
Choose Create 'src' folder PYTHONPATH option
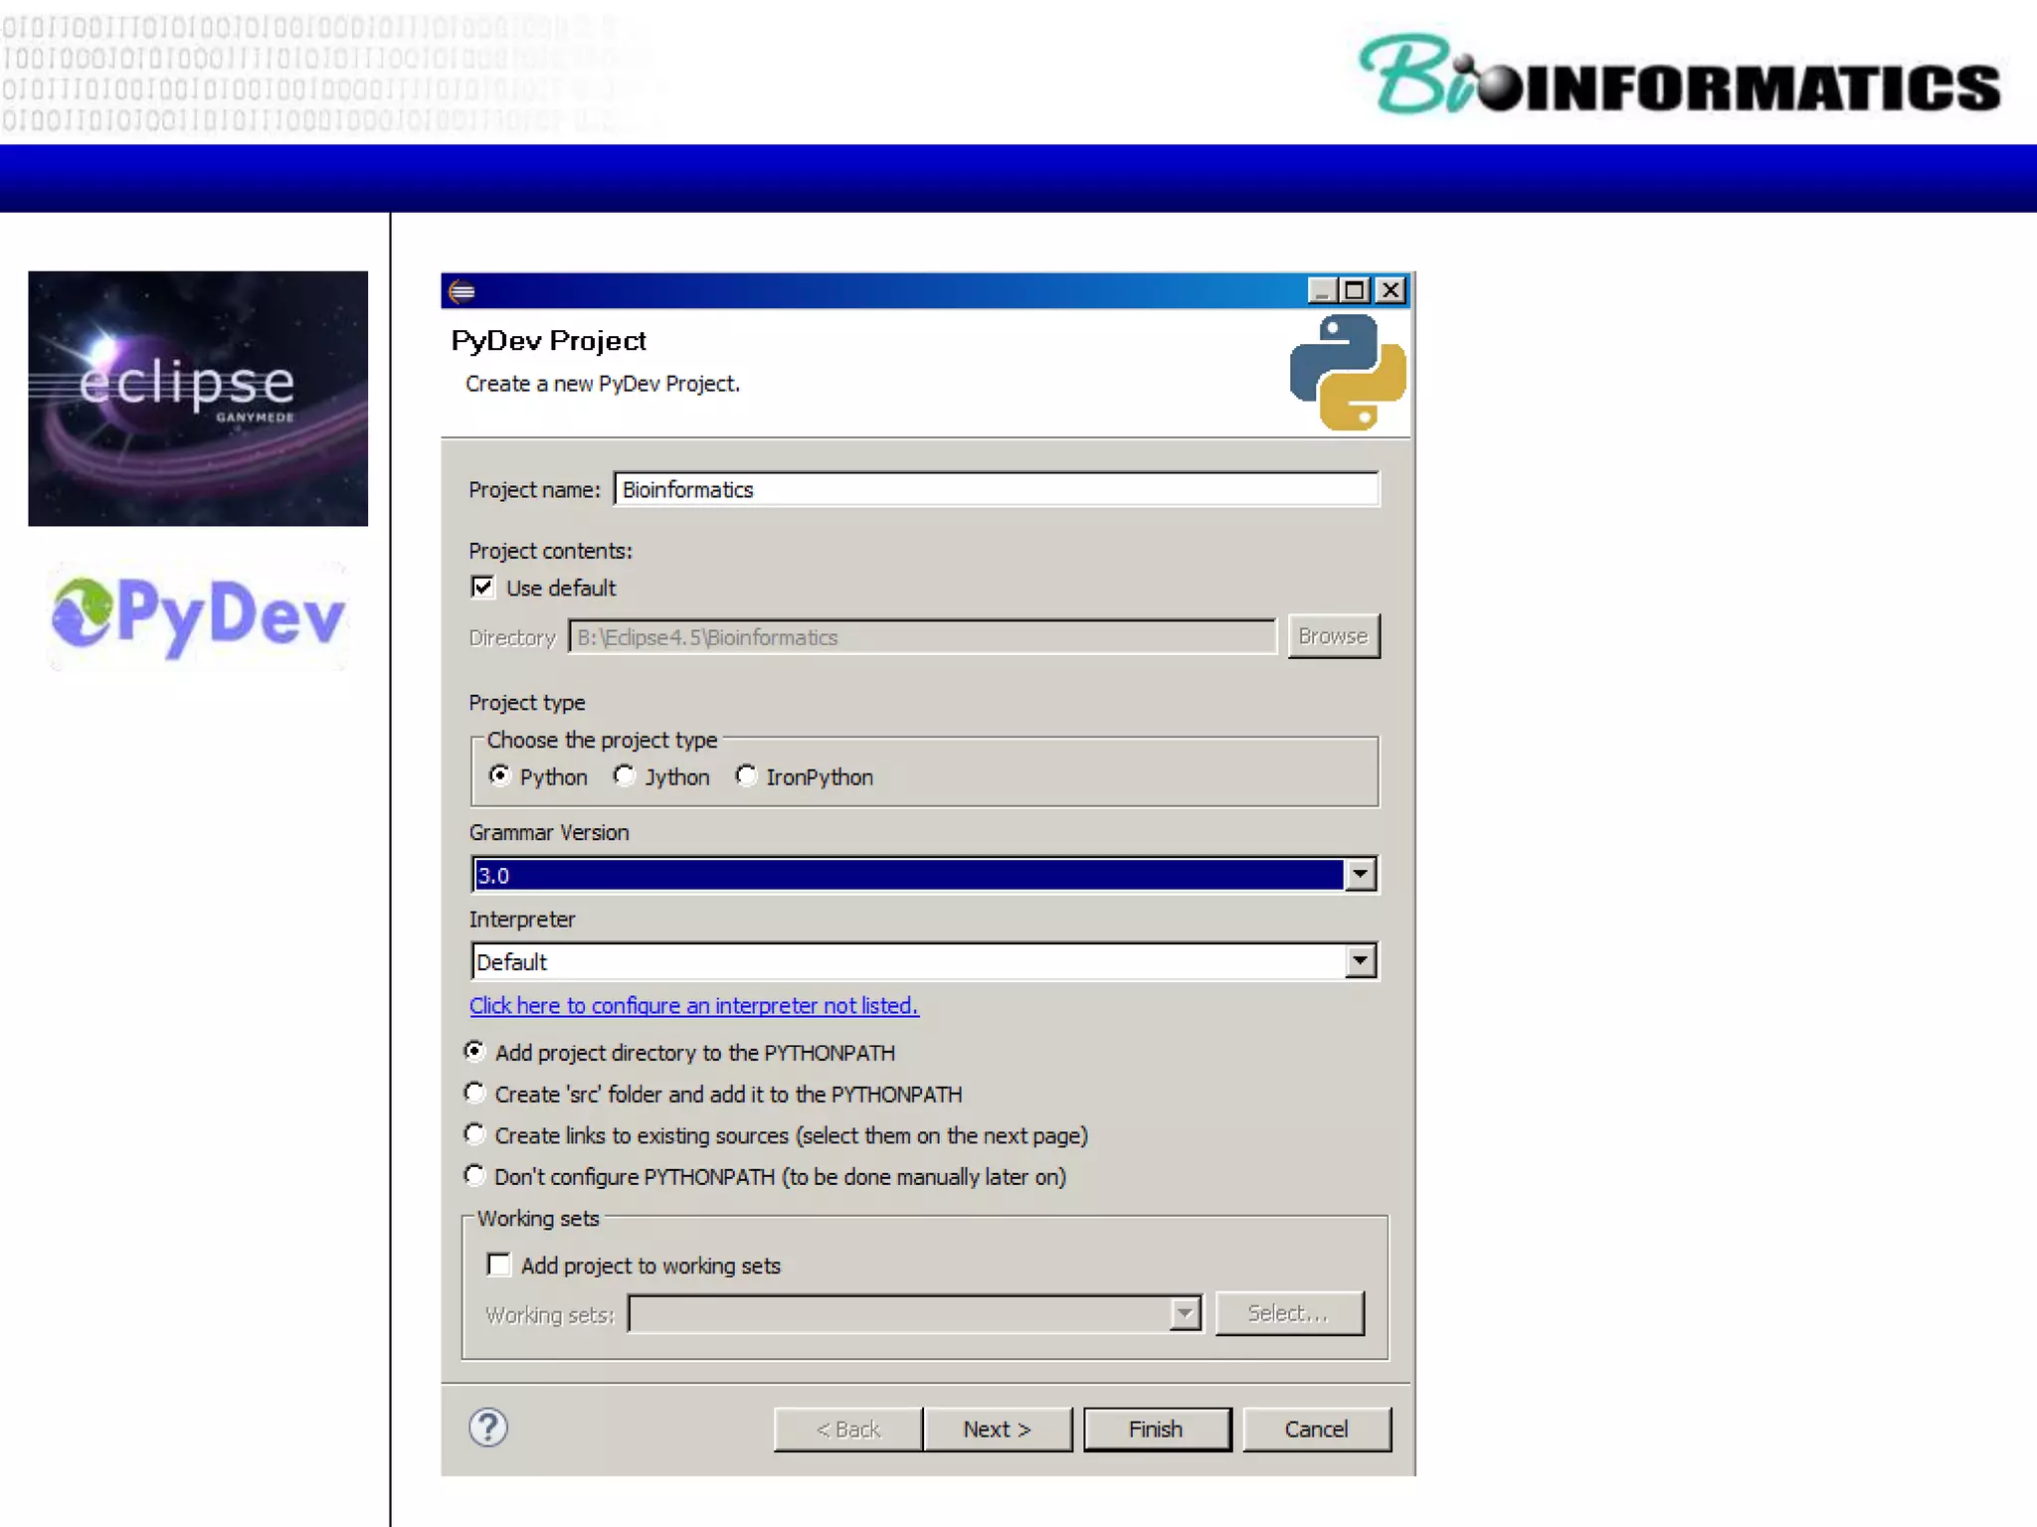point(475,1094)
